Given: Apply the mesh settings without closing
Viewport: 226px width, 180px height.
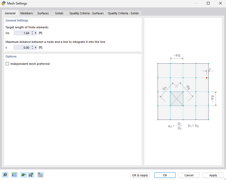Looking at the screenshot, I should click(x=213, y=175).
